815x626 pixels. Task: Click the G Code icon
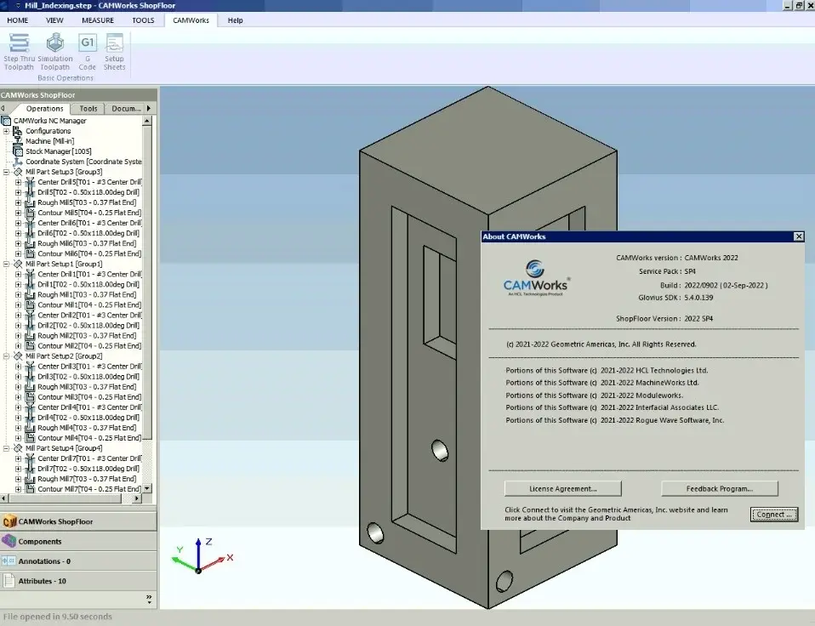(x=88, y=43)
